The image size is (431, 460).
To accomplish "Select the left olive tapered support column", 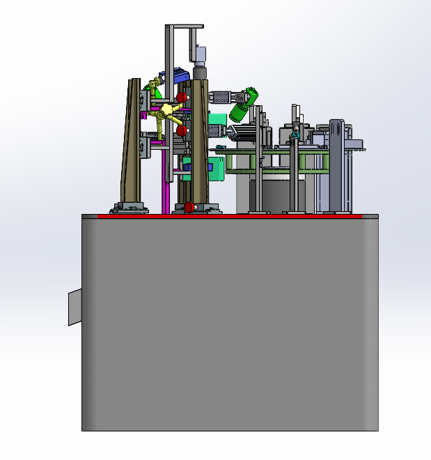I will coord(131,140).
